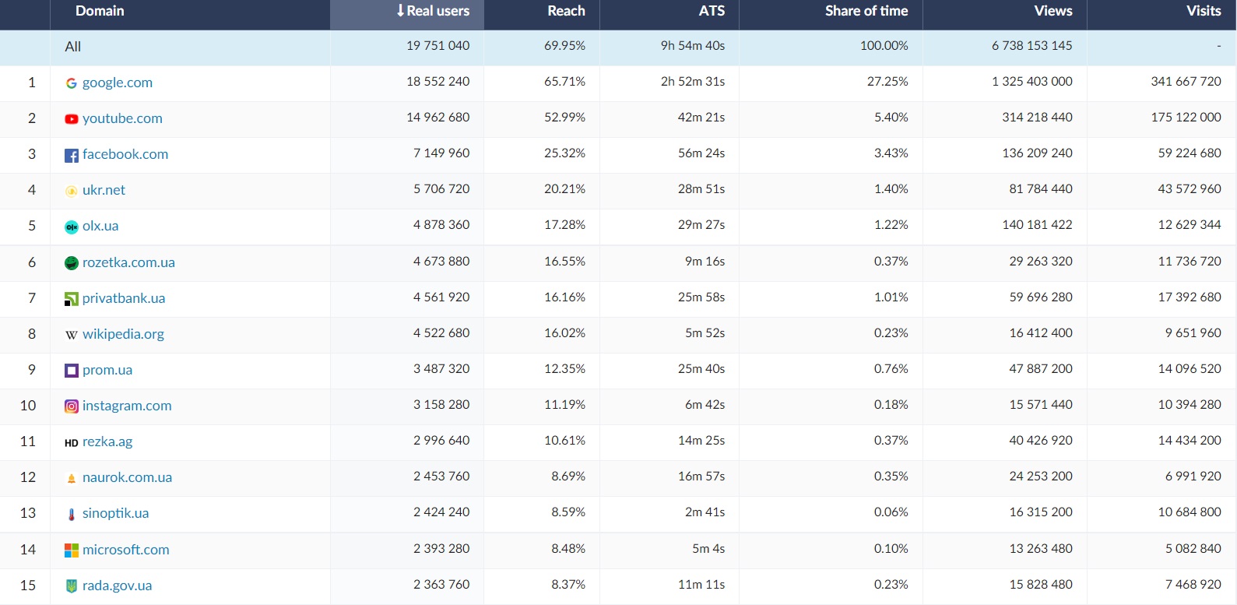
Task: Open the prom.ua domain link
Action: coord(107,370)
